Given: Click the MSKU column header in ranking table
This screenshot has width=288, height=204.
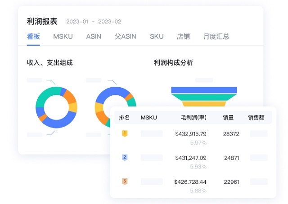Looking at the screenshot, I should pyautogui.click(x=149, y=117).
